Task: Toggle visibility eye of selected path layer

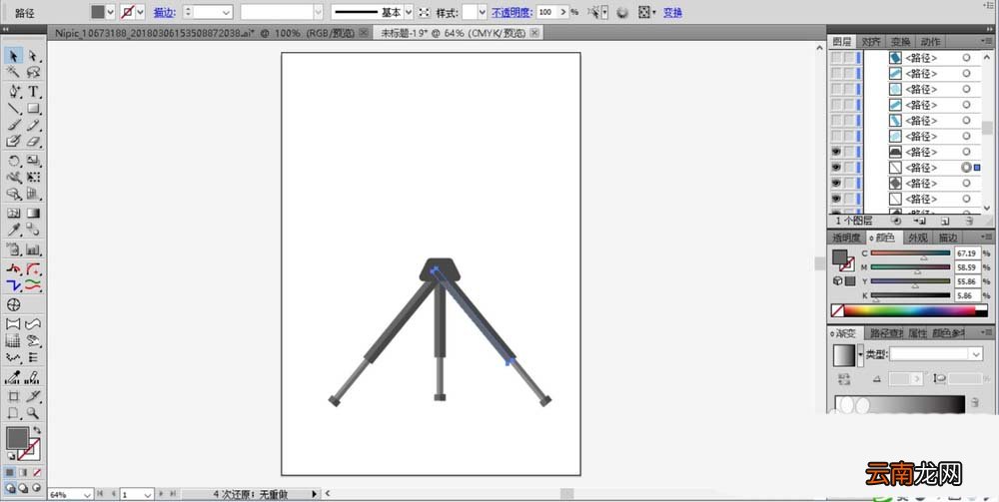Action: (x=836, y=168)
